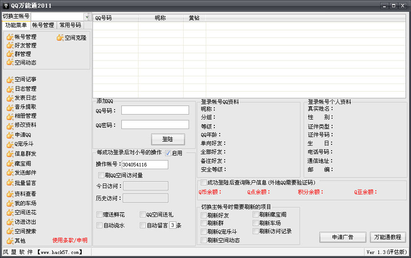Click 申请广告 button
Viewport: 411px width, 258px height.
pyautogui.click(x=342, y=237)
